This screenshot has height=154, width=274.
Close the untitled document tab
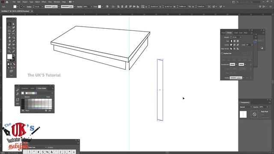tap(32, 11)
